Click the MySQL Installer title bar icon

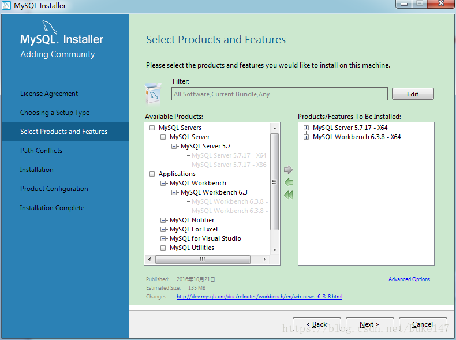click(6, 5)
